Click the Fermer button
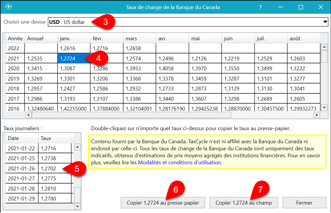Screen dimensions: 331x213 pyautogui.click(x=304, y=203)
